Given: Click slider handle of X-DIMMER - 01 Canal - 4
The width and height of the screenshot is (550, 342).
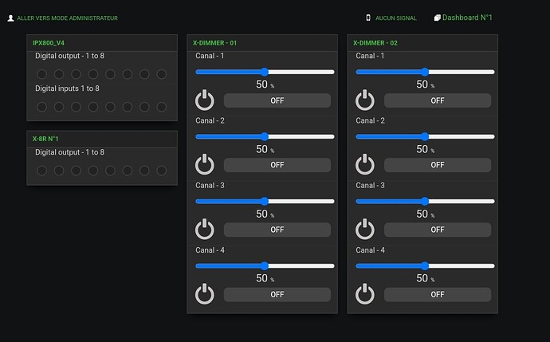Looking at the screenshot, I should (x=265, y=266).
